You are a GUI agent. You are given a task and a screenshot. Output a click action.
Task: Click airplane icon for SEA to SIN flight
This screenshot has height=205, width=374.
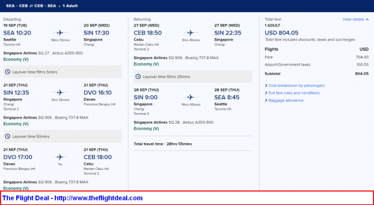tap(60, 33)
